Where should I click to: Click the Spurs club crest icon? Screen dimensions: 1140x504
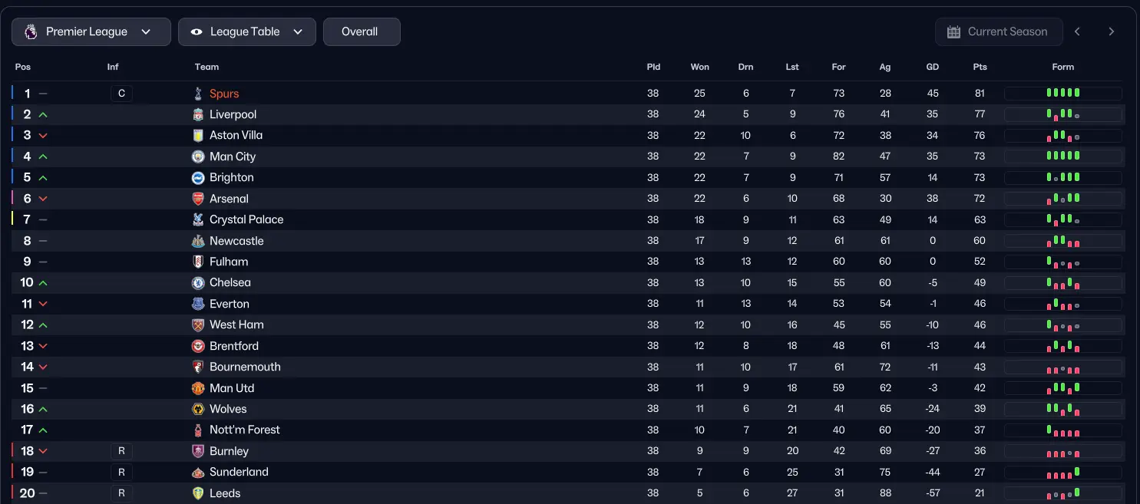(x=198, y=94)
